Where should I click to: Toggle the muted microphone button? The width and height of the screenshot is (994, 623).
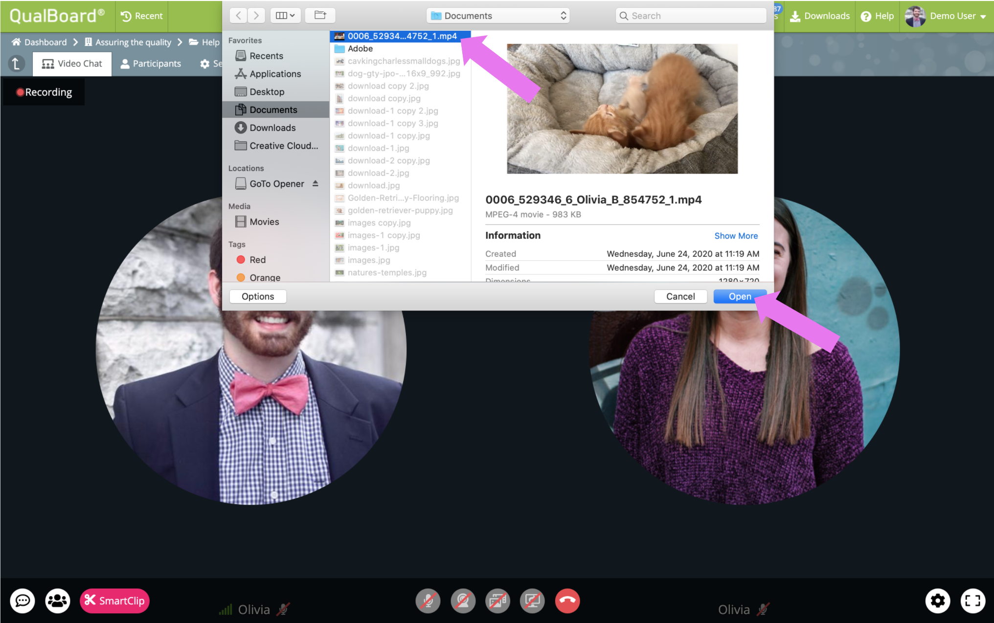coord(428,601)
